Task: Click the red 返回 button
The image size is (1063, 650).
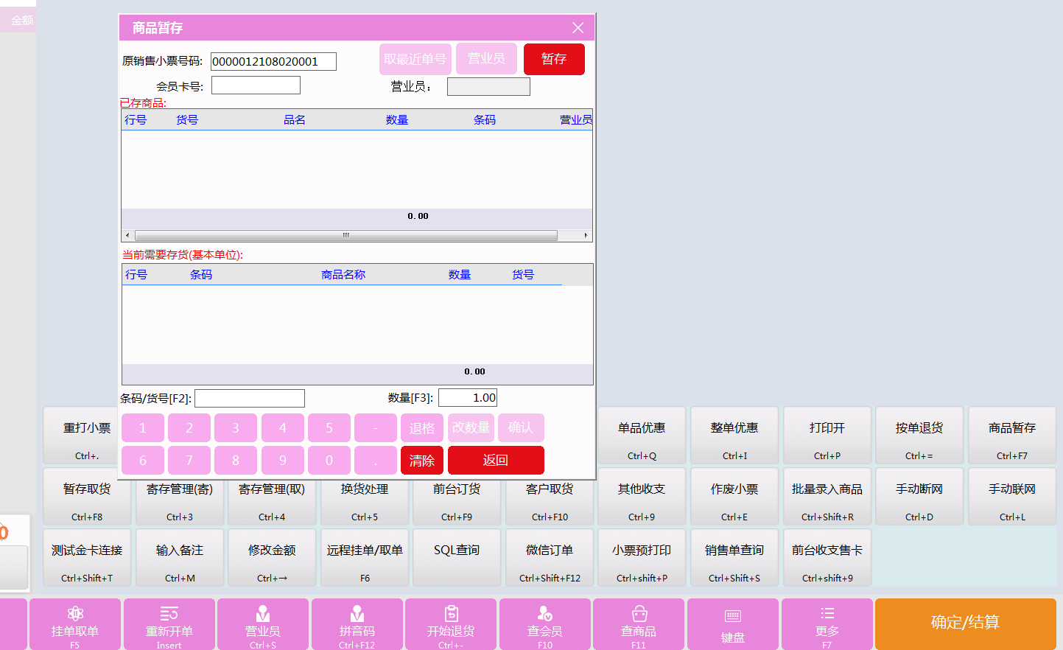Action: pyautogui.click(x=496, y=460)
